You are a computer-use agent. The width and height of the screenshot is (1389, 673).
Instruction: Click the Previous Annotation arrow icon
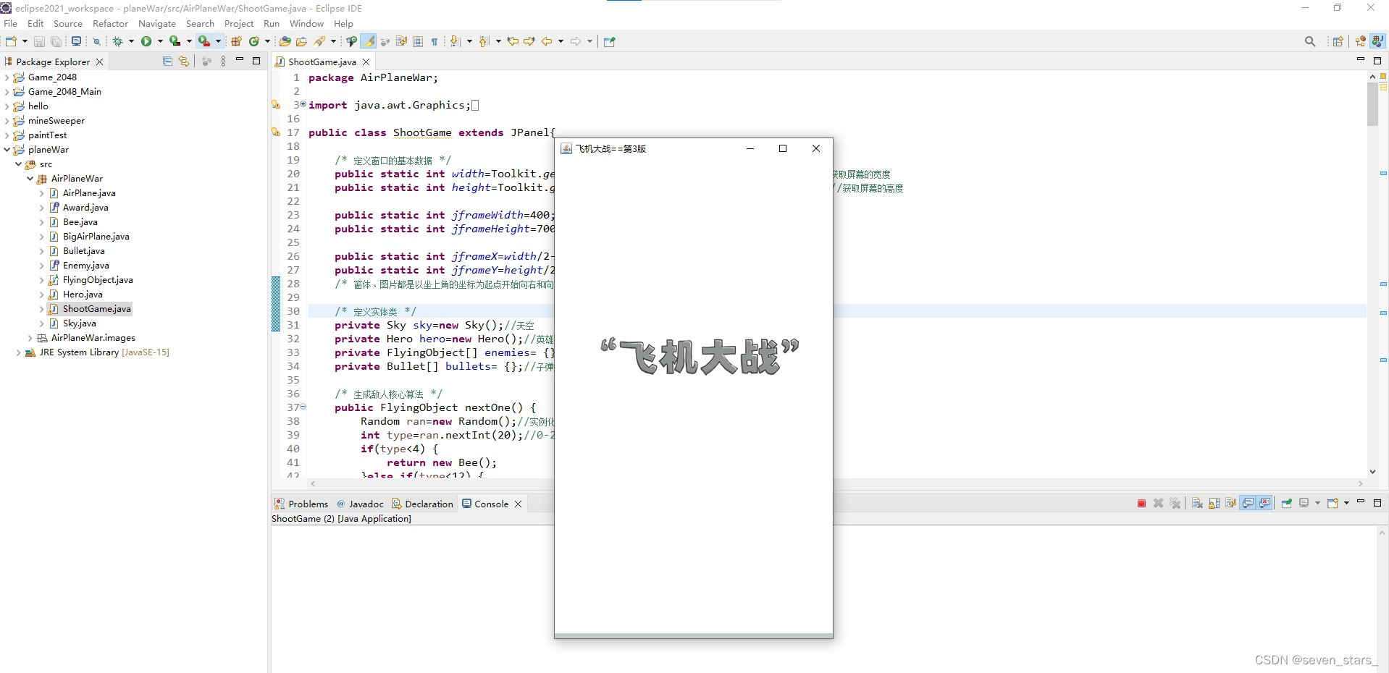484,41
